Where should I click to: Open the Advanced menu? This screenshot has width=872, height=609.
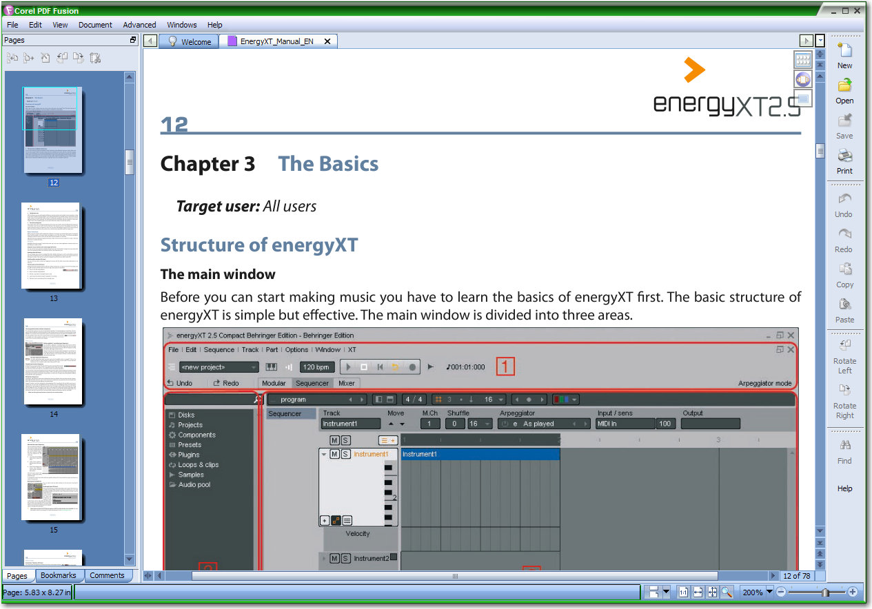(140, 25)
